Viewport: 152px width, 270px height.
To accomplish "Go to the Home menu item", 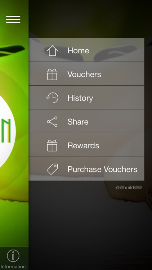I will tap(86, 50).
